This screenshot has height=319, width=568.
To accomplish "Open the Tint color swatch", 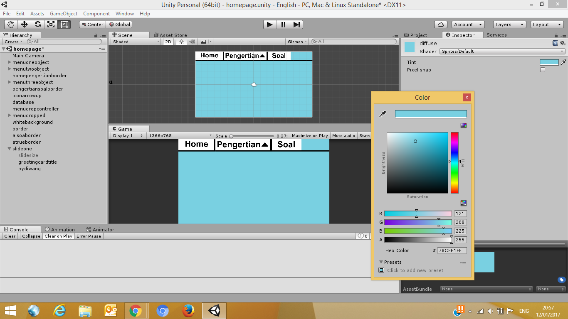I will tap(549, 62).
